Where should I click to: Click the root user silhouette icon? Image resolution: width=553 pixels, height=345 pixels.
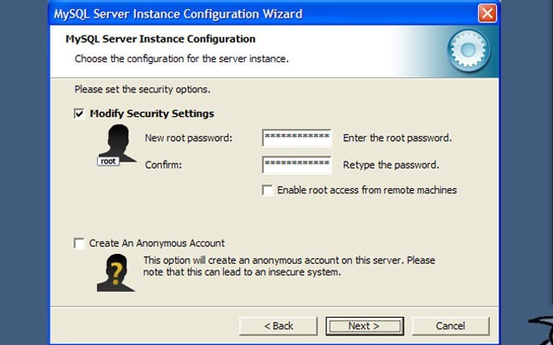click(x=117, y=144)
